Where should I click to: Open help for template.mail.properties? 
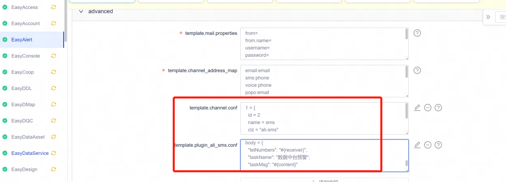(417, 33)
